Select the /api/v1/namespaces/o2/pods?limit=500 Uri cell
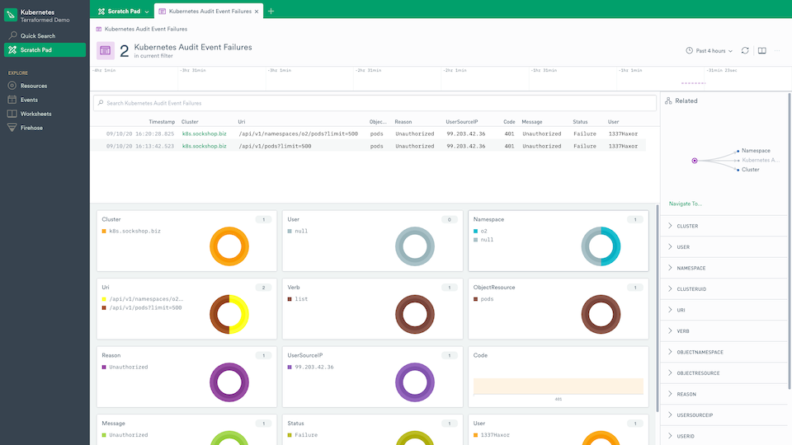Viewport: 792px width, 445px height. (298, 134)
